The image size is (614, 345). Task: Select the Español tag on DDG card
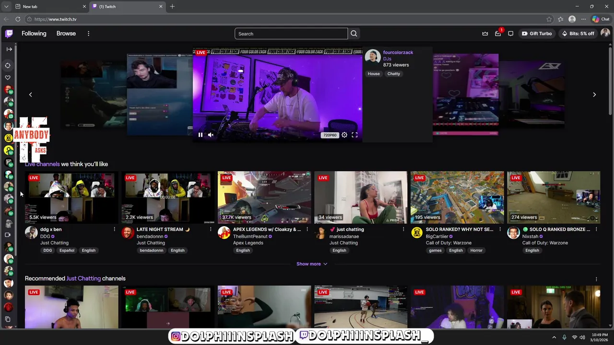pyautogui.click(x=67, y=251)
